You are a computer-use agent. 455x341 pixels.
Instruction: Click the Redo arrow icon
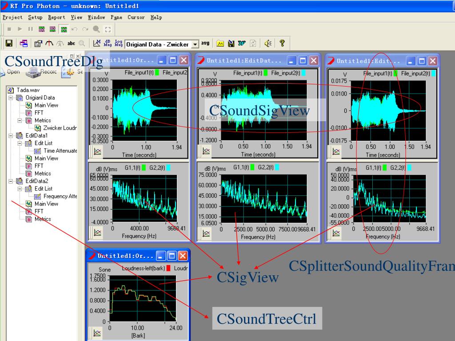pyautogui.click(x=85, y=29)
